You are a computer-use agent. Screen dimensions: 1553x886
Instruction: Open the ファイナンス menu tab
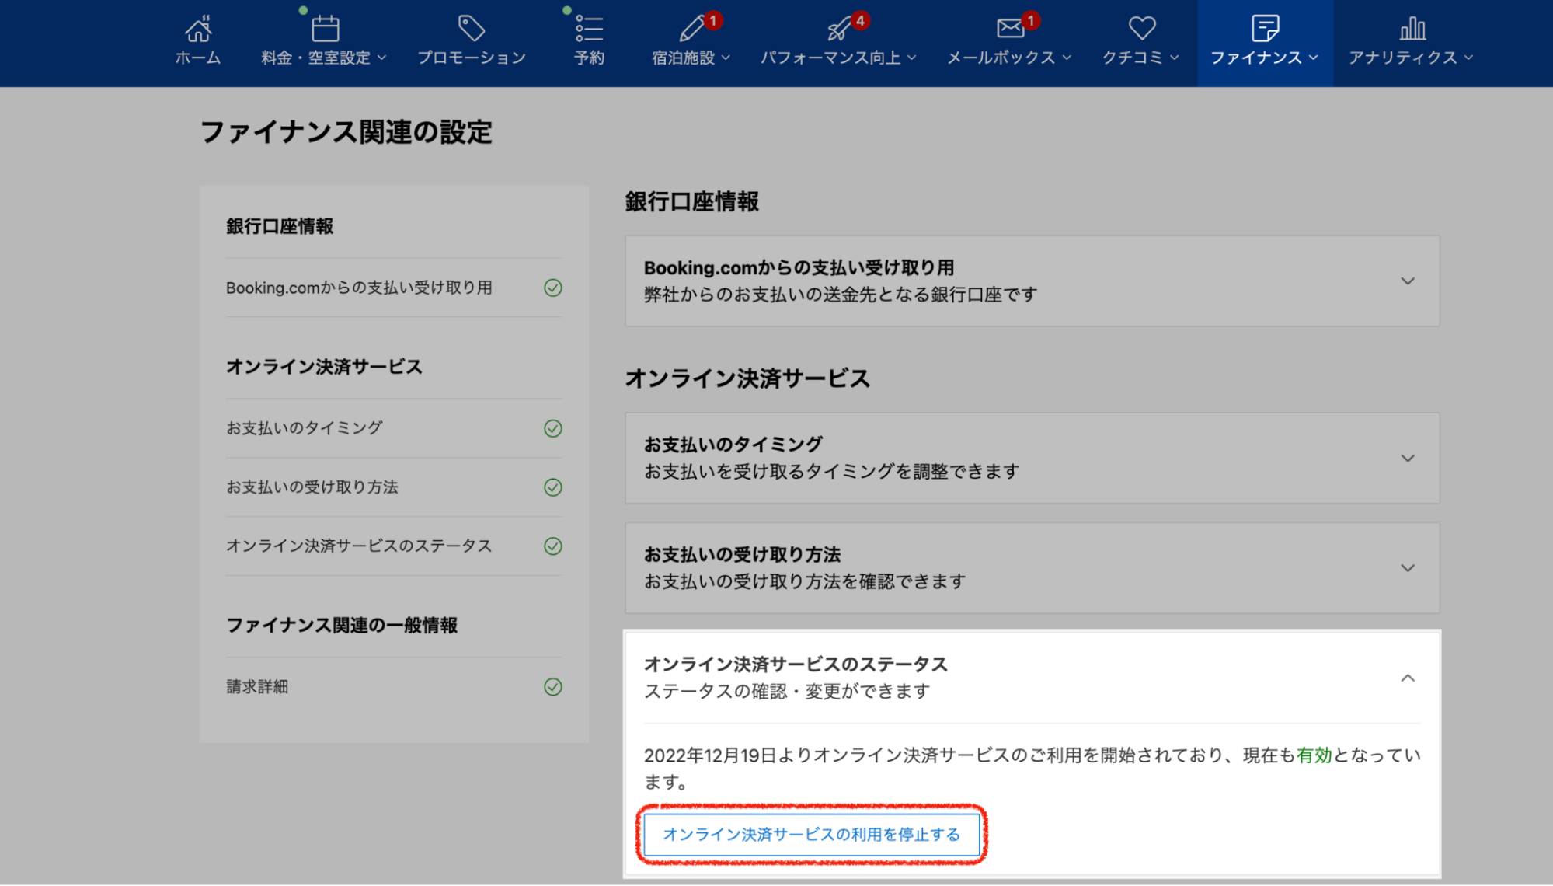tap(1264, 43)
